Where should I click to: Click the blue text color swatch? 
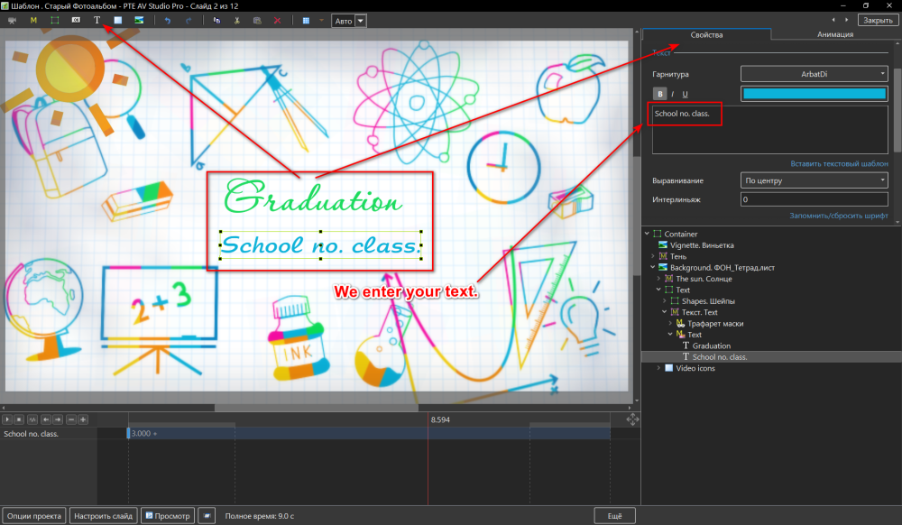(815, 94)
